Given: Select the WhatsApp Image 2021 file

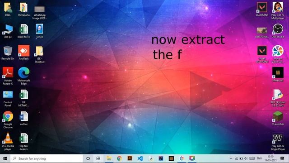Looking at the screenshot, I should click(39, 13).
